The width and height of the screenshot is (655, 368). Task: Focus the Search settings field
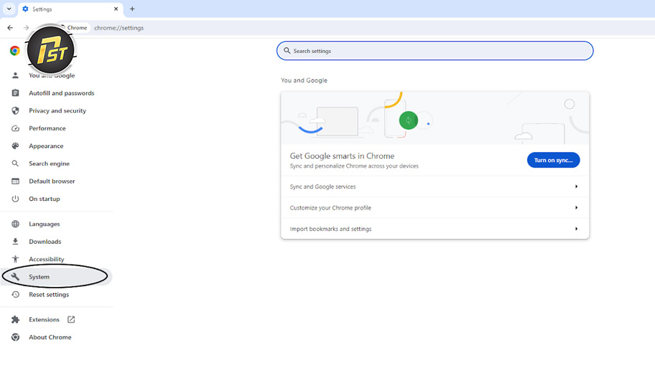435,50
